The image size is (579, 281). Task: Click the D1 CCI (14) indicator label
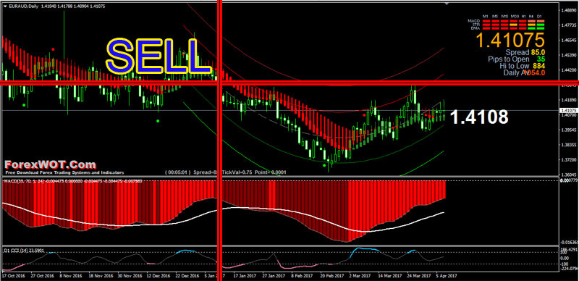(24, 251)
